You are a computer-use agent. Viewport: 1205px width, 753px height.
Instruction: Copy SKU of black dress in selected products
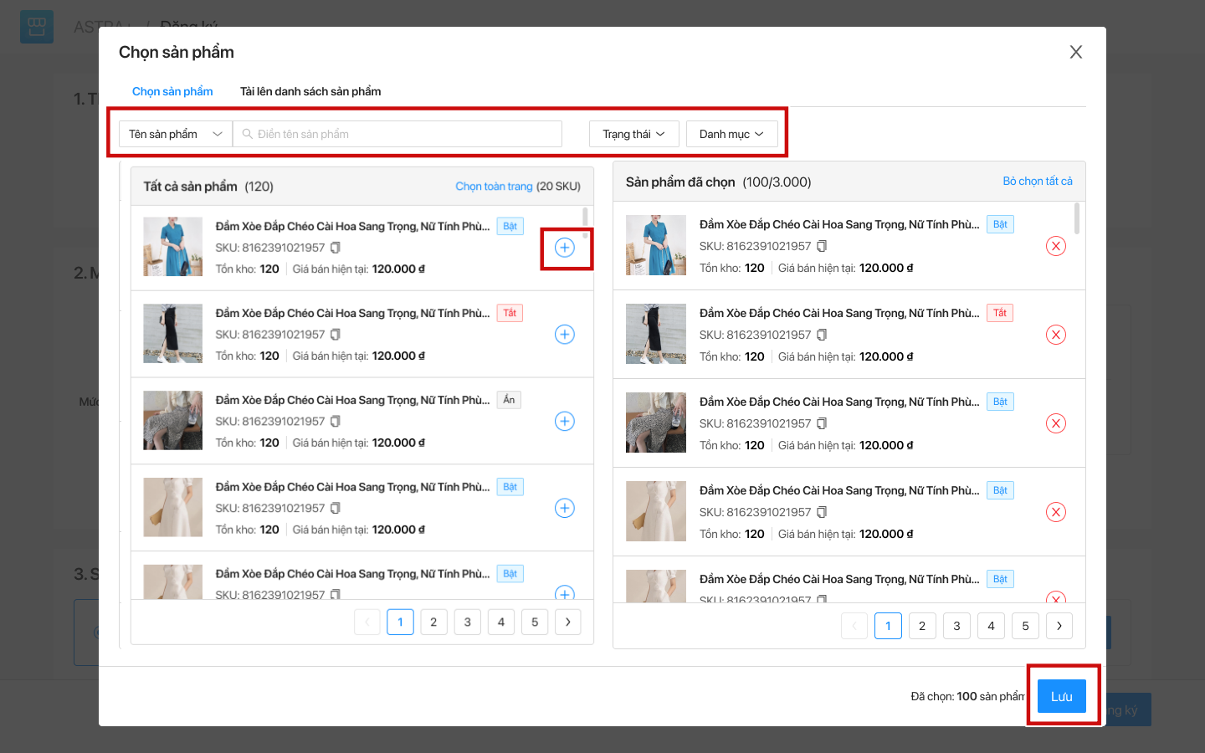click(822, 335)
